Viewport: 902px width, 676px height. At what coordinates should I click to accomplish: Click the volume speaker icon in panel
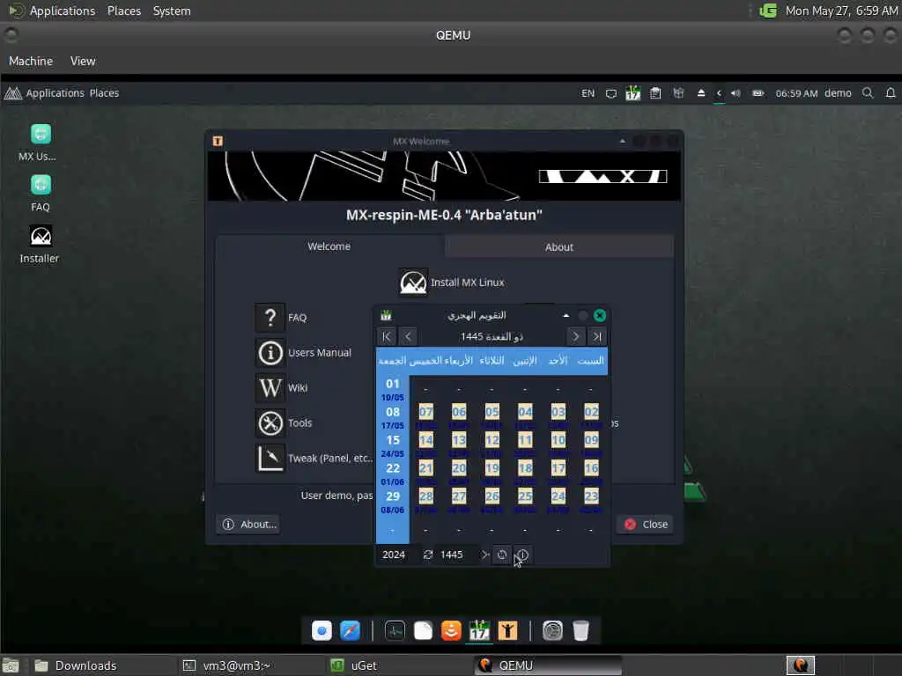tap(736, 93)
